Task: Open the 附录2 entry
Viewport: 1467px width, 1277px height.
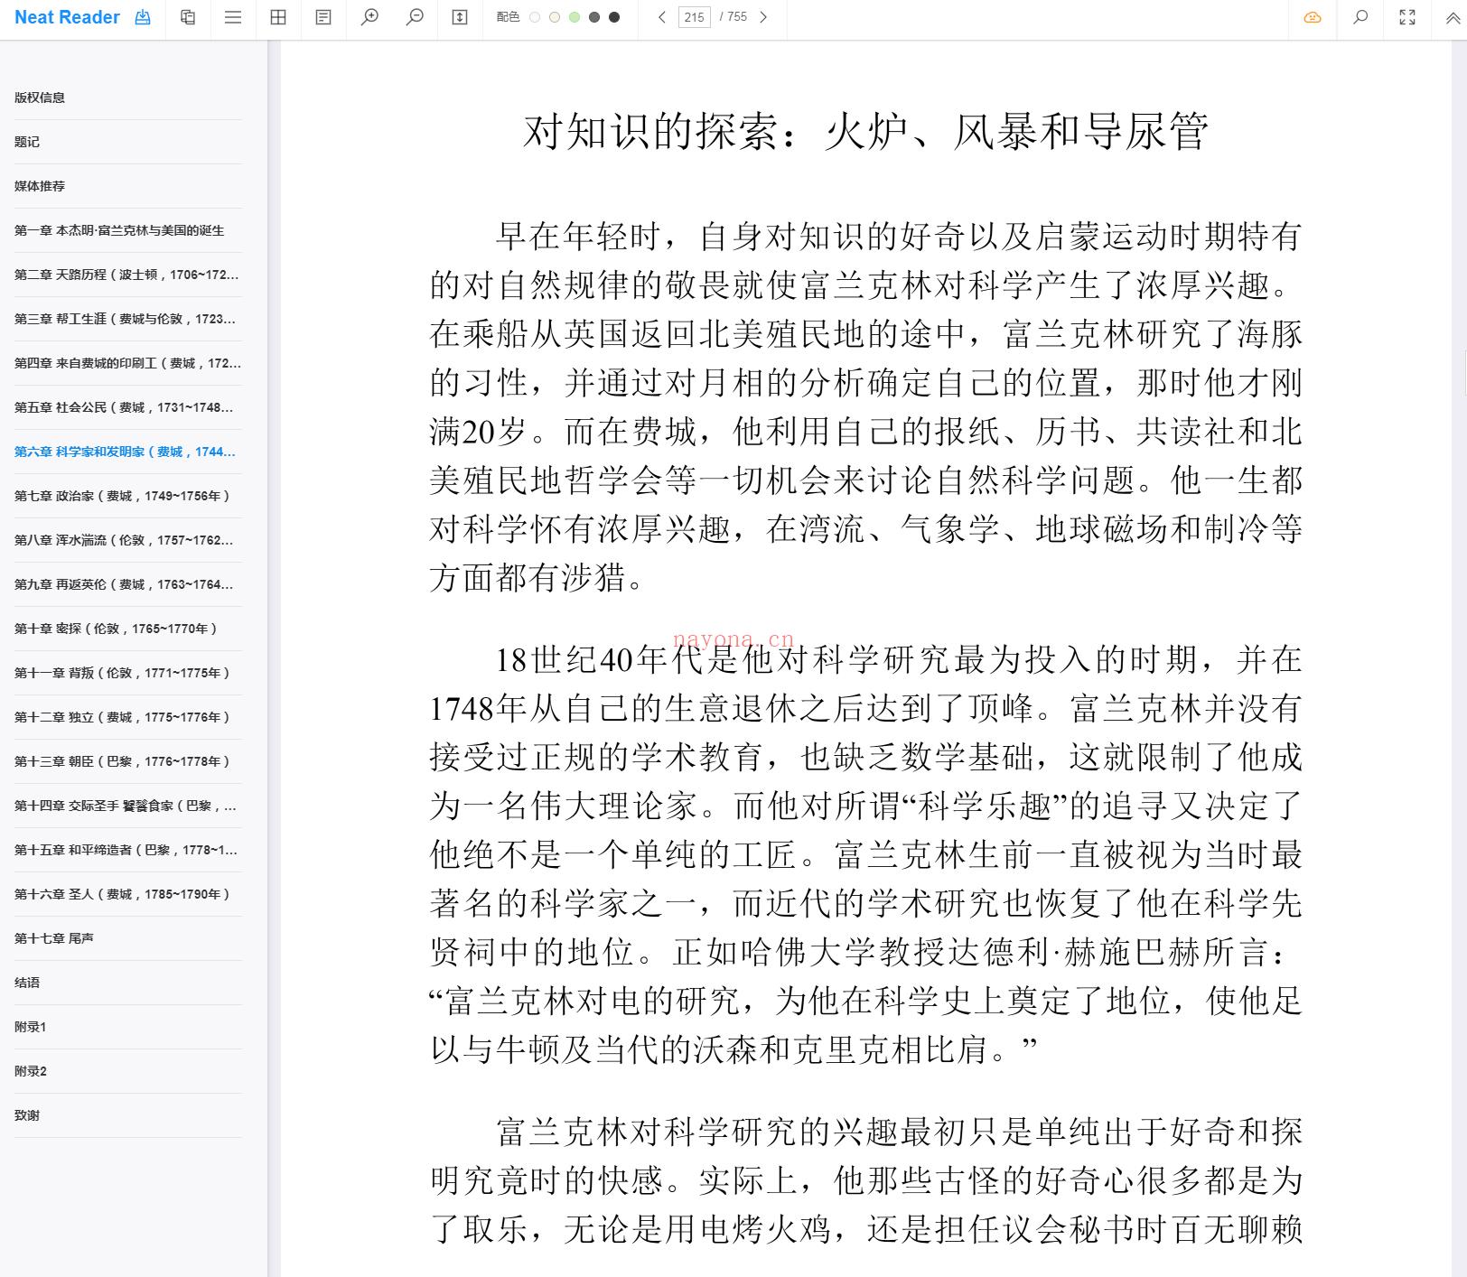Action: [x=128, y=1071]
